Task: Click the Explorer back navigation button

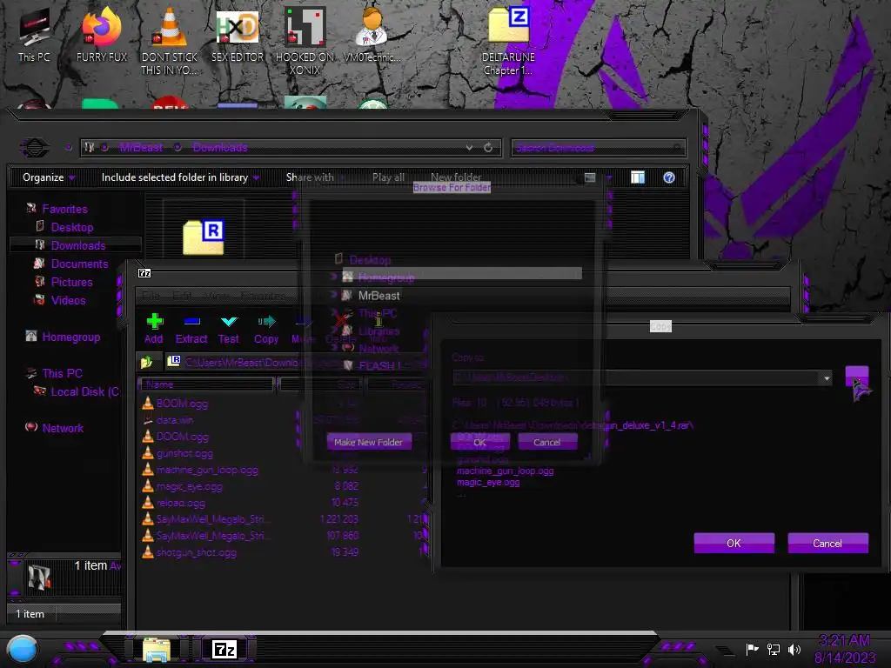Action: (34, 148)
